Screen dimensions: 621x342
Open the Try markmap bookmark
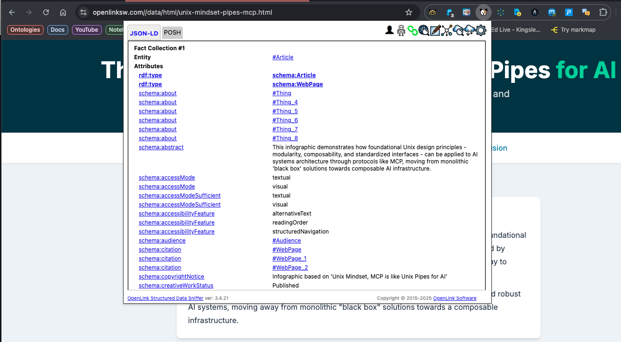pos(573,30)
